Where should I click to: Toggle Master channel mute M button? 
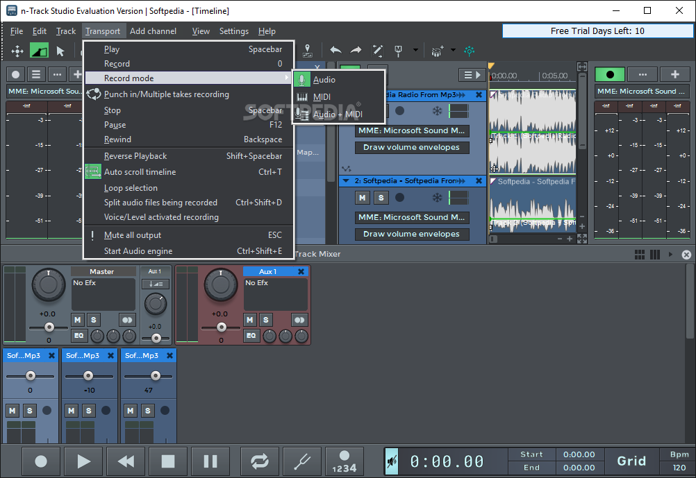tap(78, 320)
